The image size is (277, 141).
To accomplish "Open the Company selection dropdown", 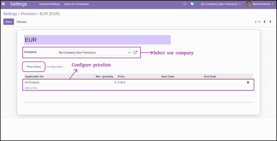I will pyautogui.click(x=94, y=52).
